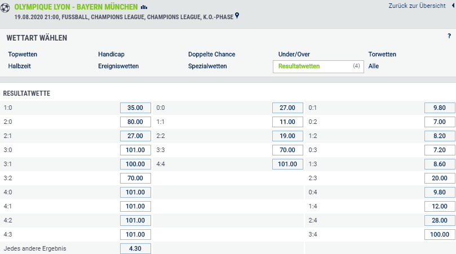The image size is (456, 254).
Task: Choose 1:4 odds 12.00
Action: click(440, 206)
